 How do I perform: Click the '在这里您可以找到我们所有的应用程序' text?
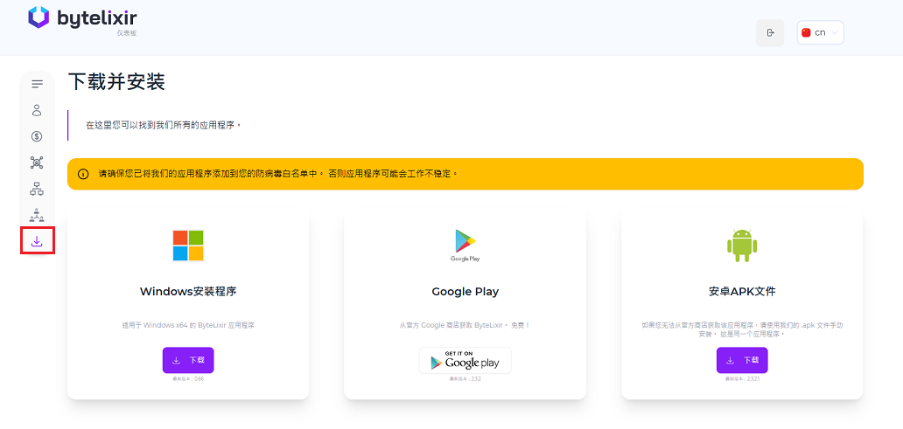(x=163, y=125)
